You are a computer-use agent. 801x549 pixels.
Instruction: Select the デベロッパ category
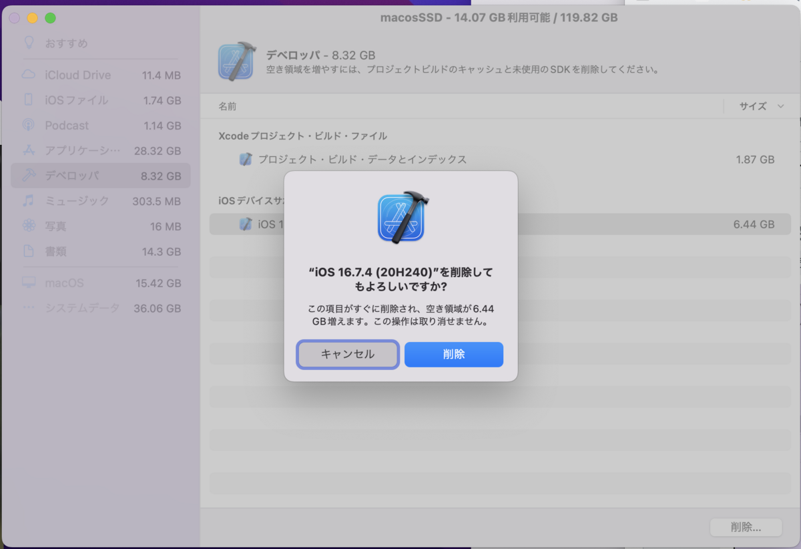(101, 176)
